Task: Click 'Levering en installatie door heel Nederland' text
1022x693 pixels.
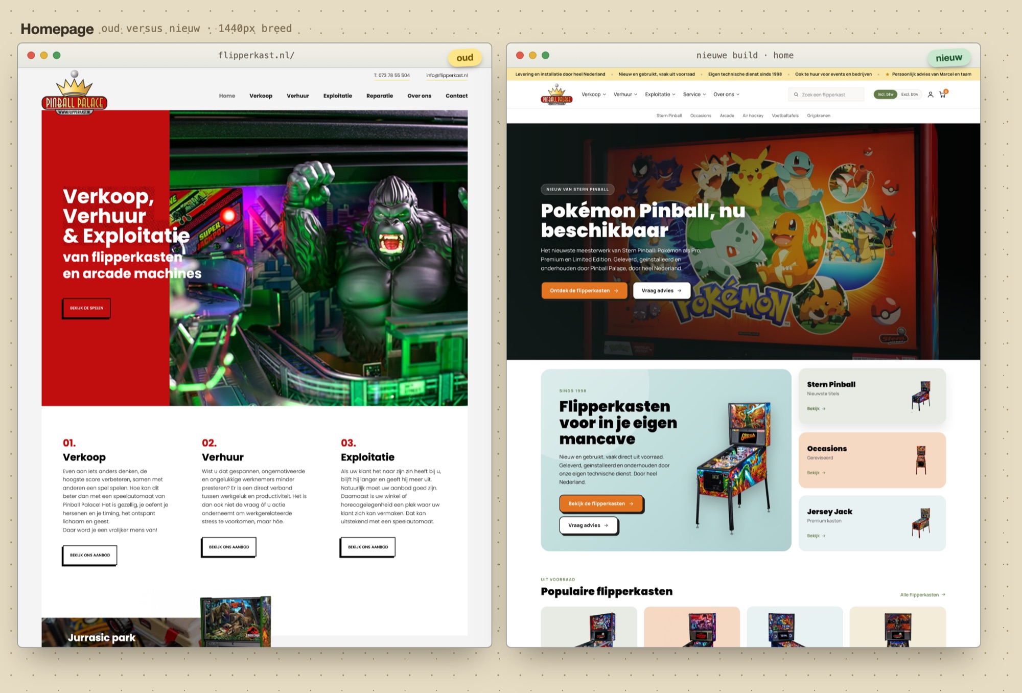Action: click(560, 75)
